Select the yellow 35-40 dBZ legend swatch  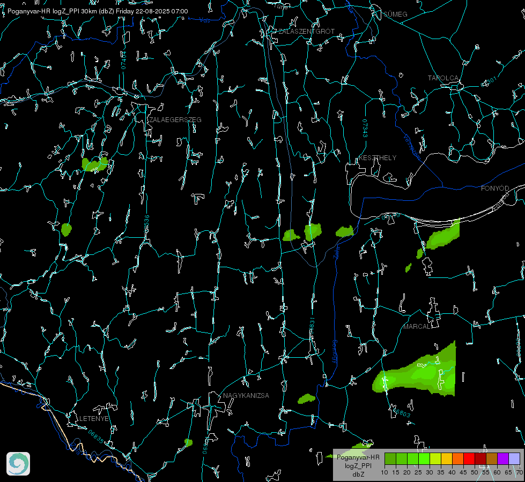coord(447,458)
